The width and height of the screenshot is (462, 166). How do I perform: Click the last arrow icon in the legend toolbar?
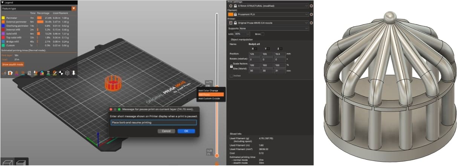[74, 72]
